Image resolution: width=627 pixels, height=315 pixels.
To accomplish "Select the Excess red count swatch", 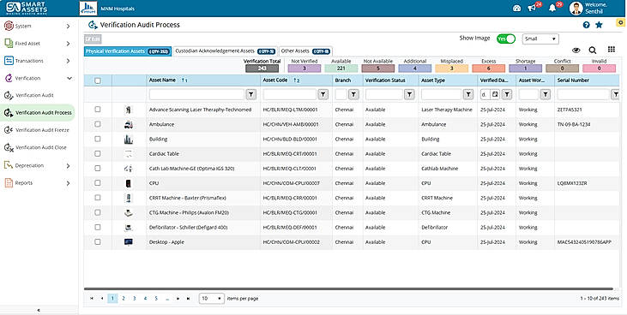I will (489, 68).
